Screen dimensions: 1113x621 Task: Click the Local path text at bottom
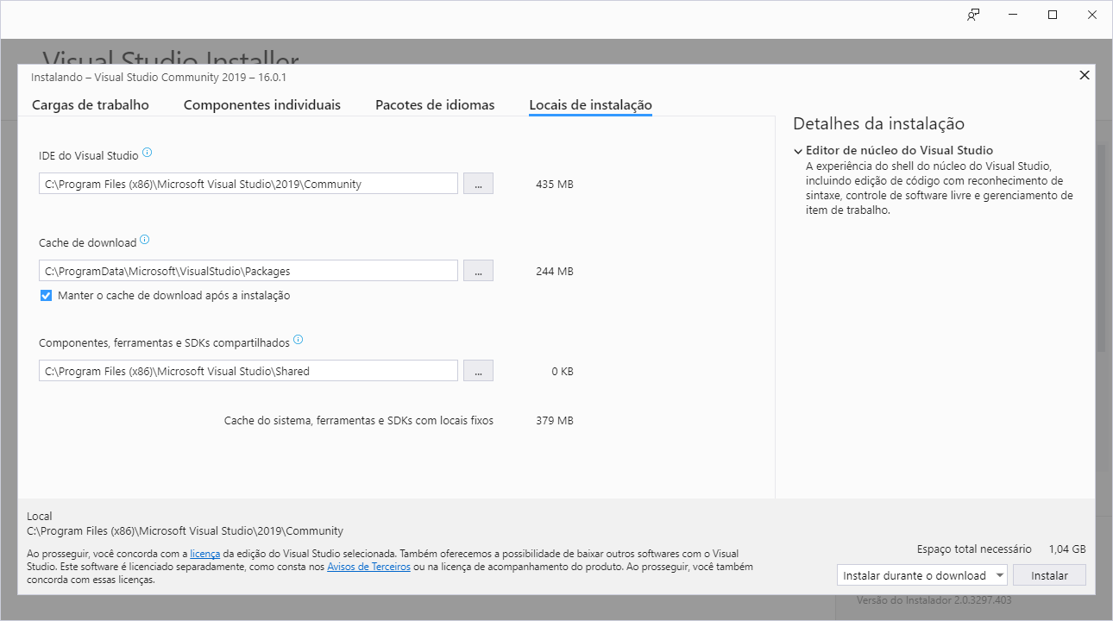185,531
